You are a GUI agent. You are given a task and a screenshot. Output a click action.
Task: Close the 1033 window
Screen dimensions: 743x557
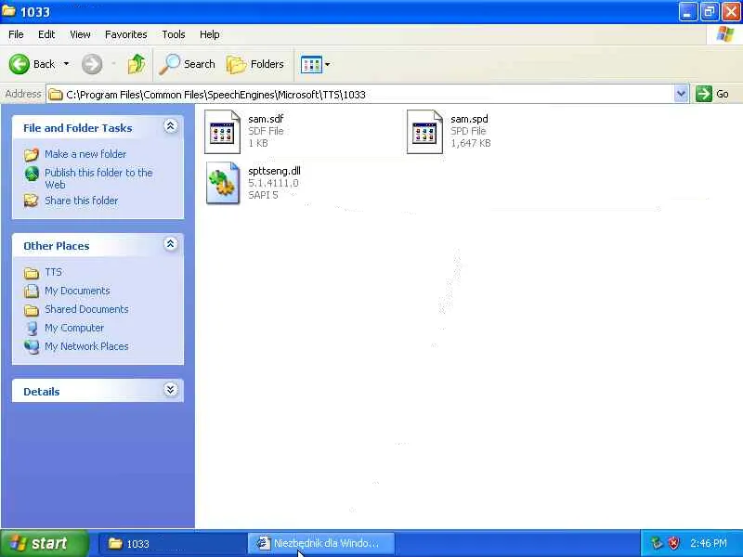click(x=731, y=12)
